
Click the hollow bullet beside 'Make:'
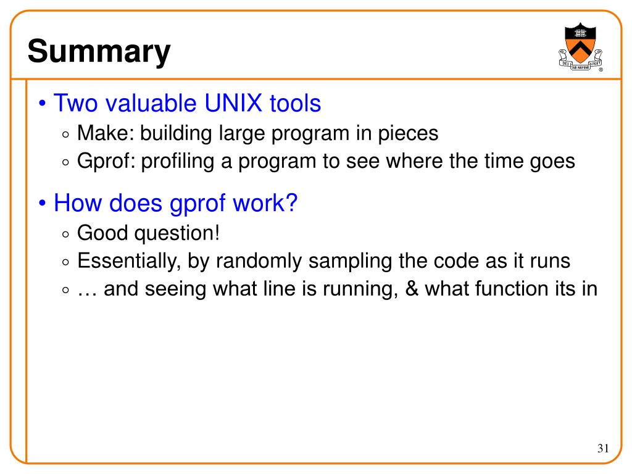[x=65, y=135]
